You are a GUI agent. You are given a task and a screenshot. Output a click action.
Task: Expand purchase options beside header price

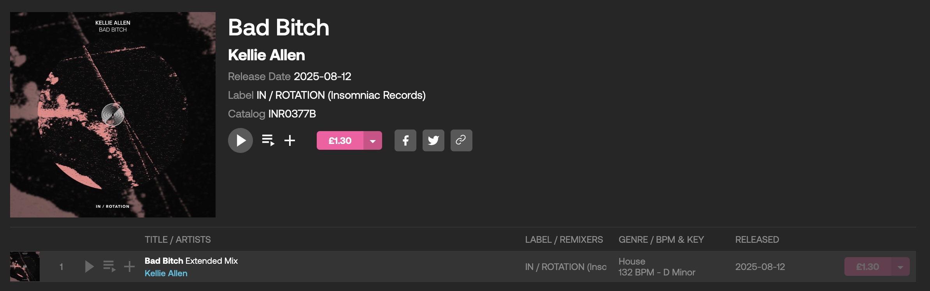tap(373, 140)
